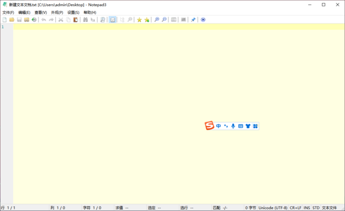
Task: Click the CR+LF line ending status entry
Action: point(296,208)
